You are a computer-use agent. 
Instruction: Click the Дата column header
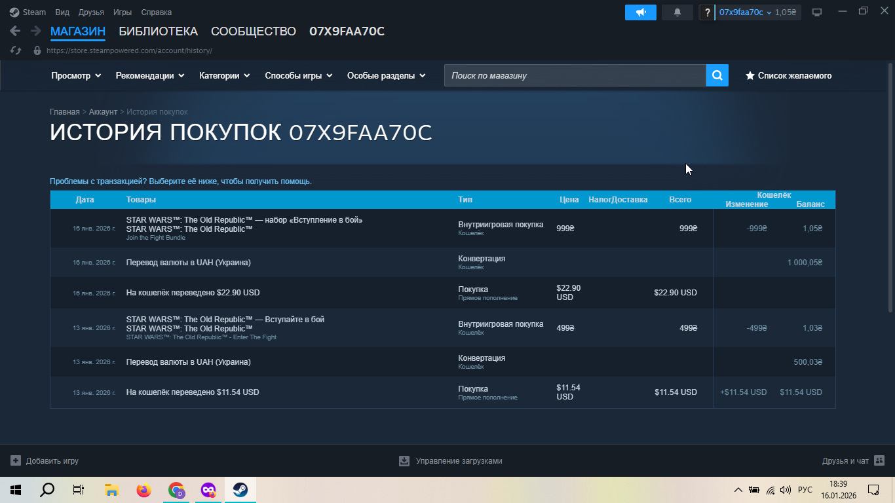pyautogui.click(x=85, y=200)
